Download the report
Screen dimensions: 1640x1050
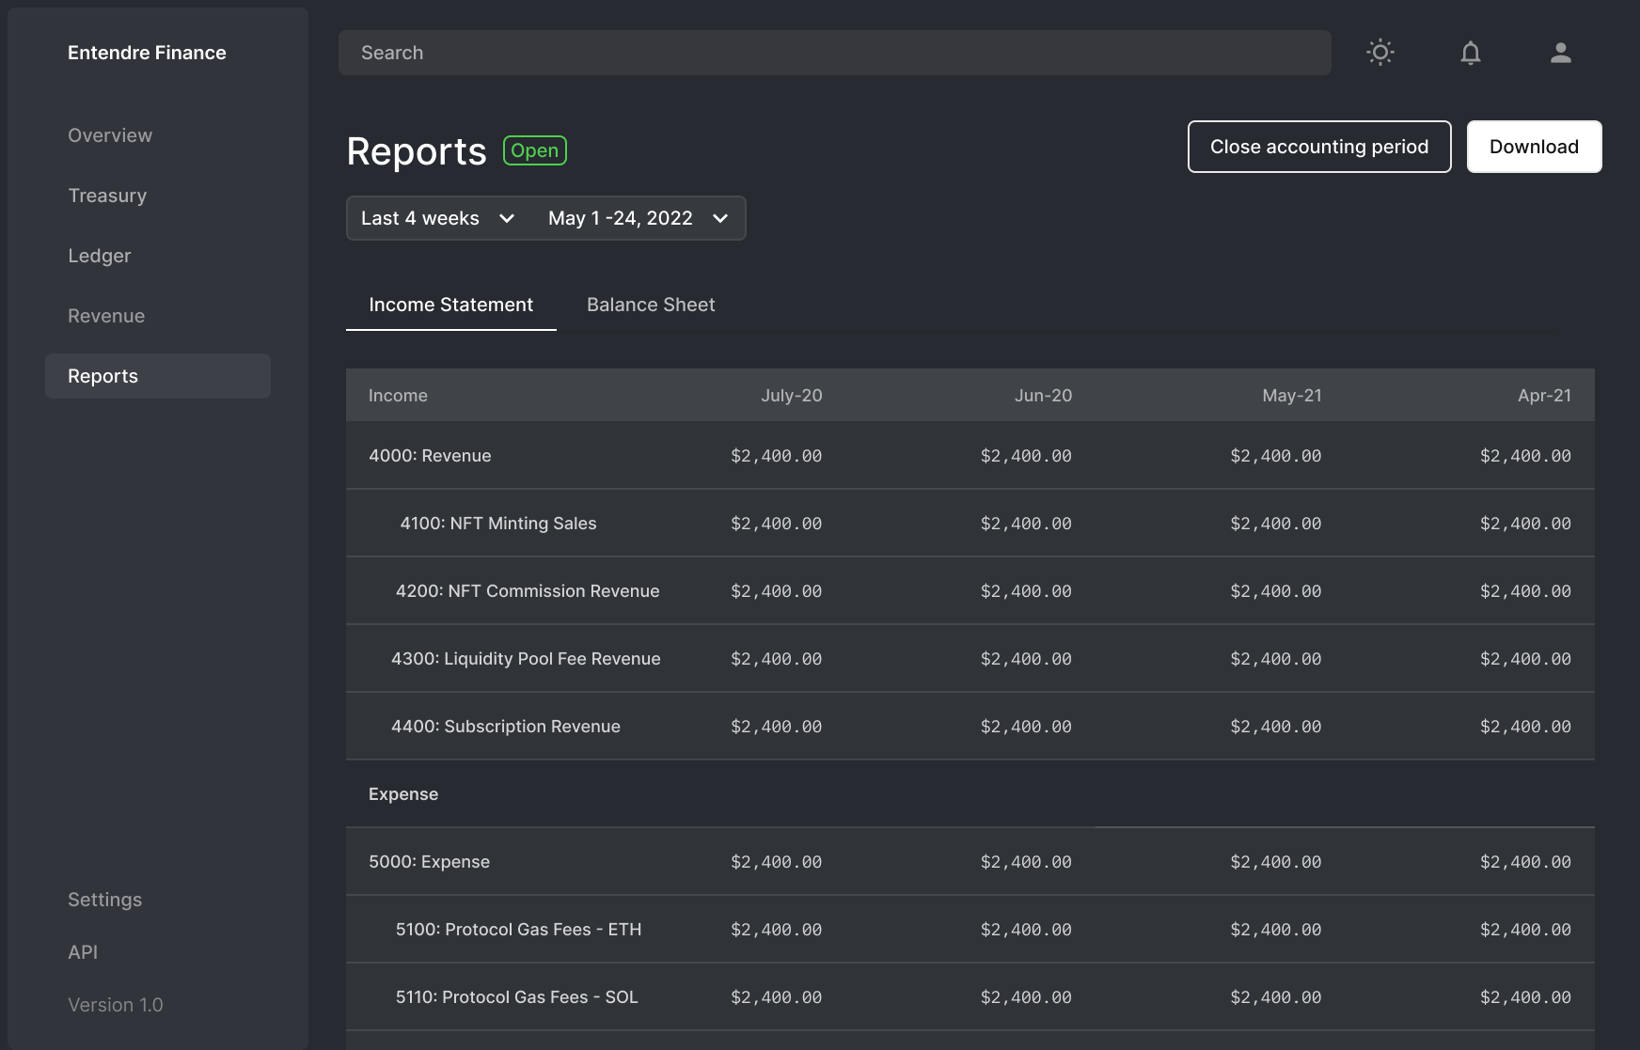pyautogui.click(x=1534, y=147)
